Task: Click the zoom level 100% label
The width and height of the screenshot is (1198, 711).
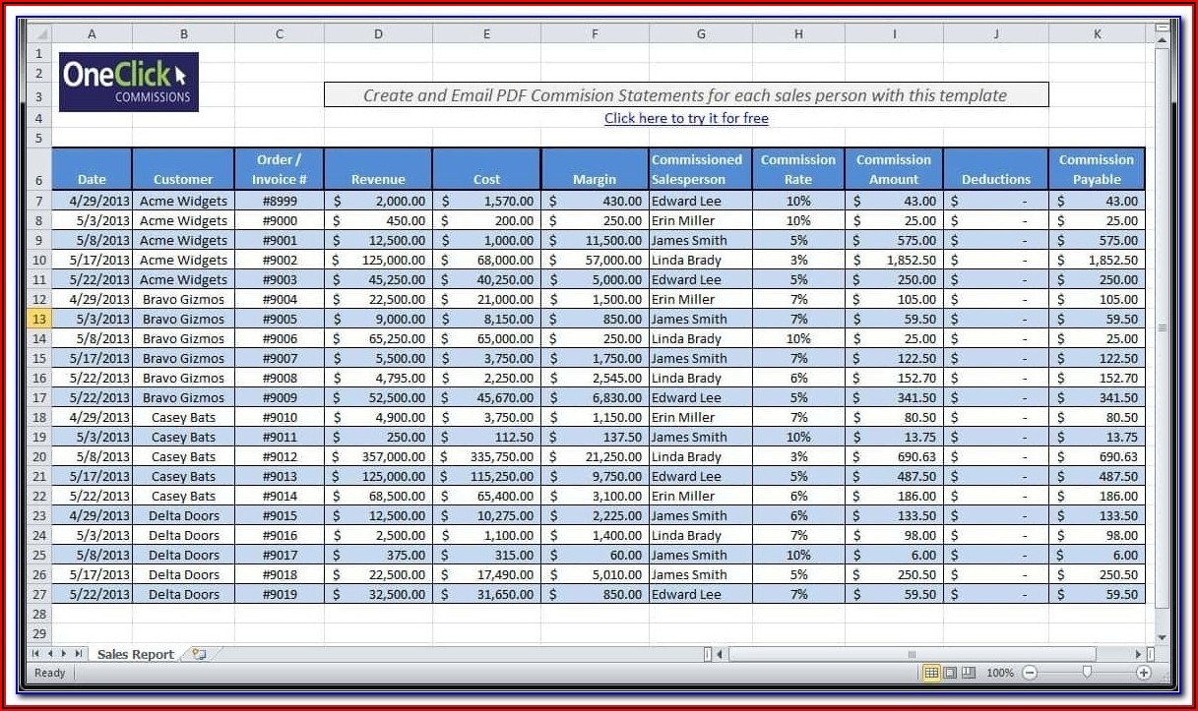Action: tap(999, 673)
